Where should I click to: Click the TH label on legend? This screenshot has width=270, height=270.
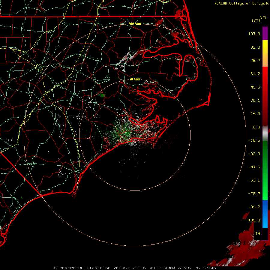(258, 233)
